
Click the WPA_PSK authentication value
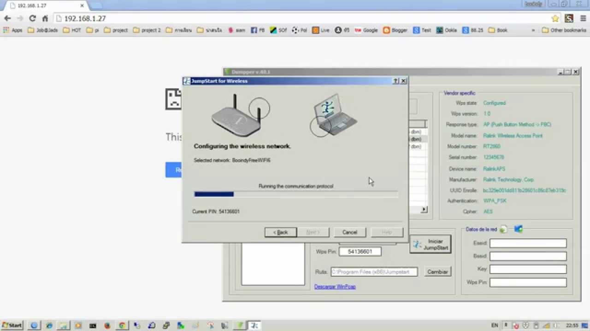pos(495,201)
